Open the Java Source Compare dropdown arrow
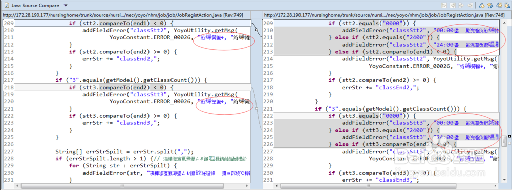Screen dimensions: 512x190 (66, 6)
